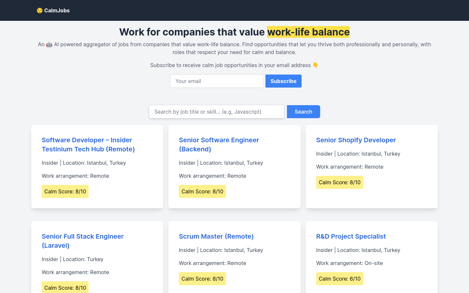Viewport: 469px width, 293px height.
Task: Click the highlighted work-life balance heading text
Action: [x=308, y=32]
